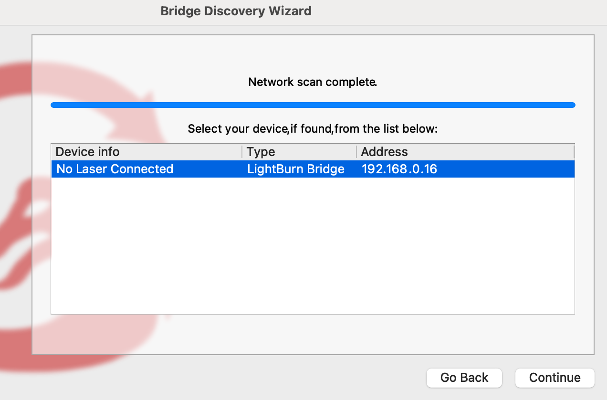Viewport: 607px width, 400px height.
Task: Click the empty area of the device list
Action: pos(313,245)
